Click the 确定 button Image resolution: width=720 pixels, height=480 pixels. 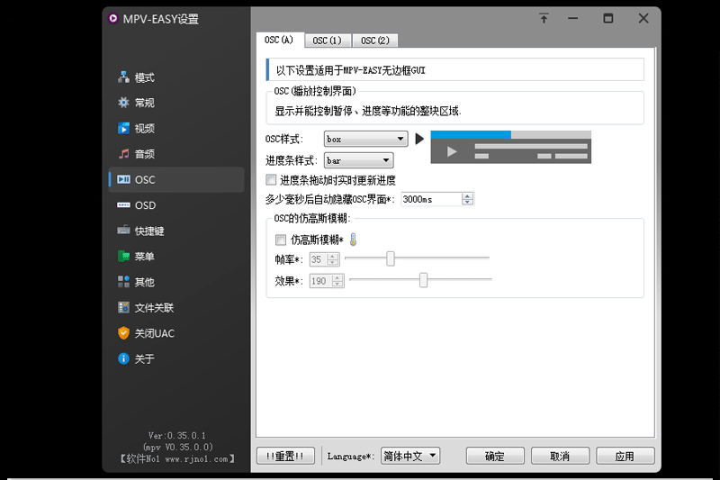pyautogui.click(x=495, y=456)
